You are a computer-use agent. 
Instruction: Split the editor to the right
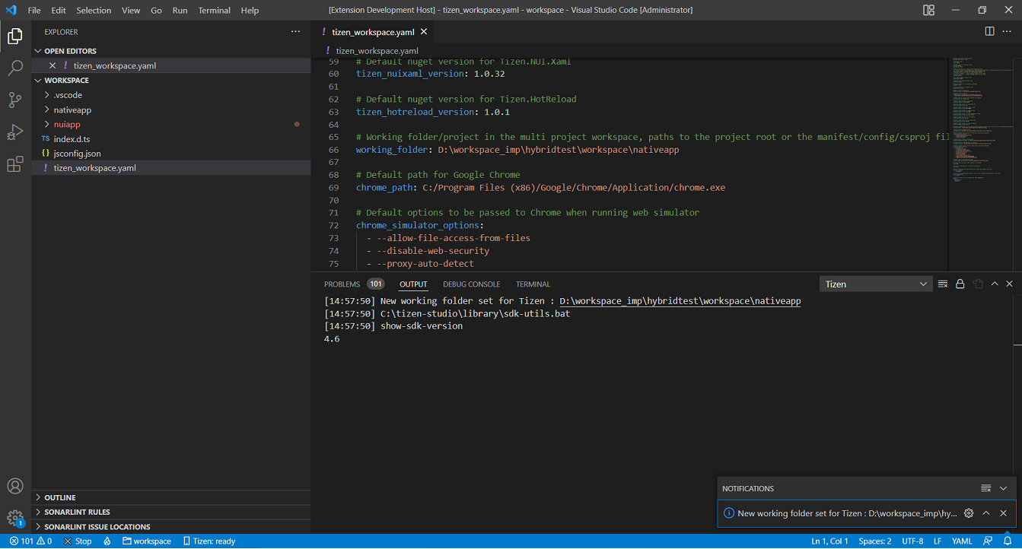tap(989, 31)
